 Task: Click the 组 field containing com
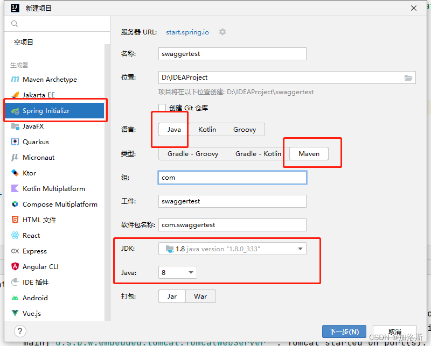(232, 178)
